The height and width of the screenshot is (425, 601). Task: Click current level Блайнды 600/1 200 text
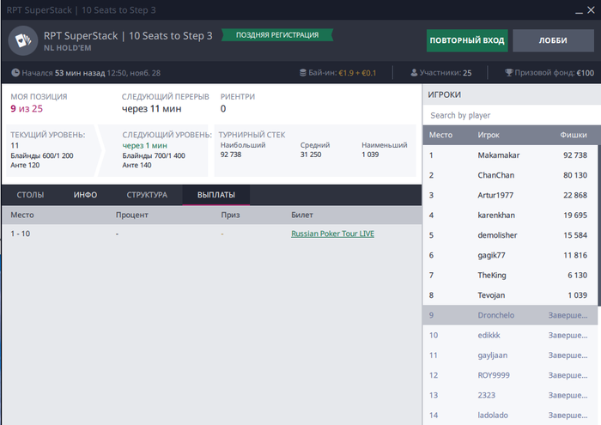point(42,155)
